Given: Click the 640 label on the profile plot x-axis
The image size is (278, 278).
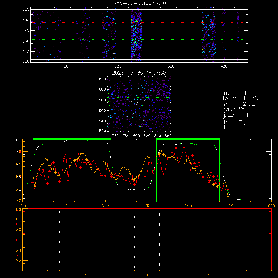Looking at the screenshot, I should (271, 205).
